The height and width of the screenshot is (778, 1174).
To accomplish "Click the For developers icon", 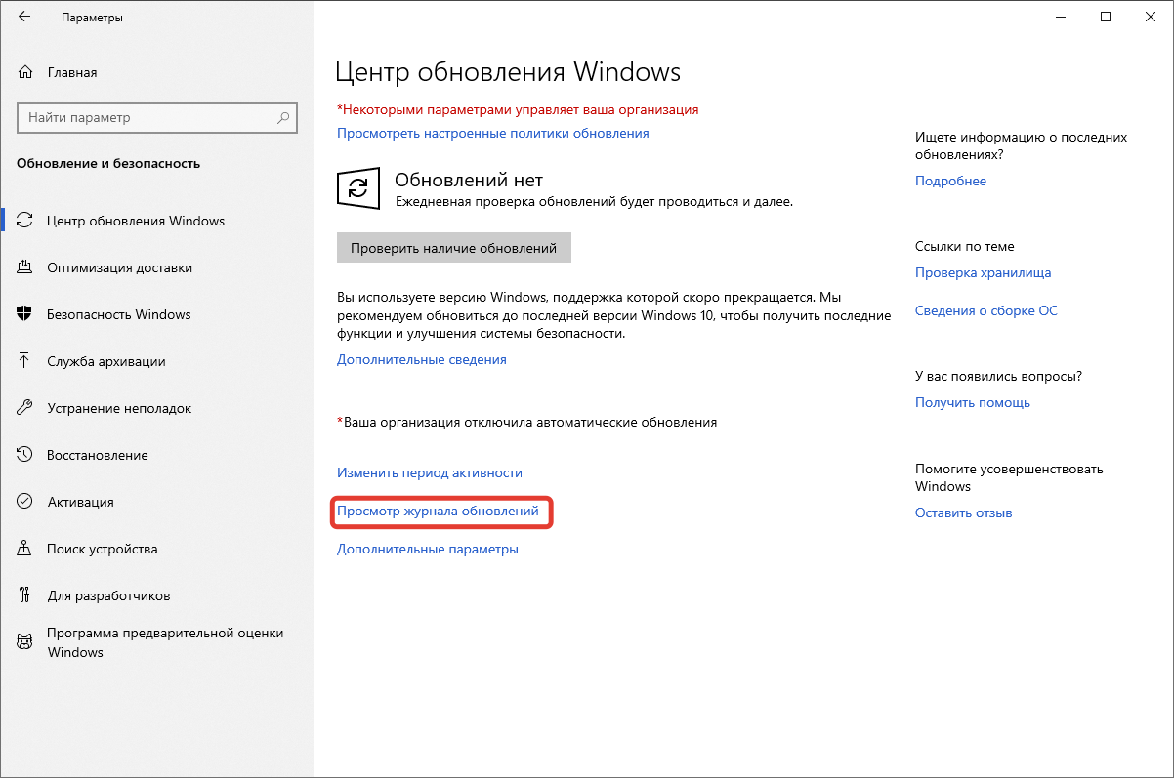I will click(25, 595).
